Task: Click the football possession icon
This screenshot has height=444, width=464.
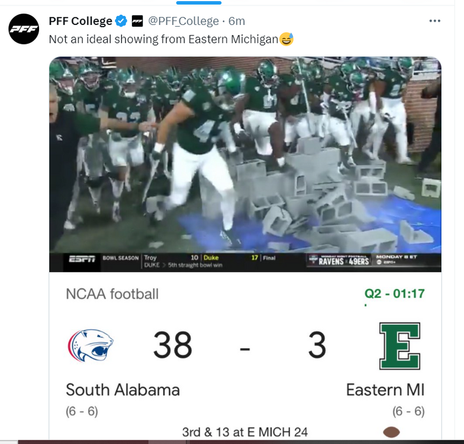Action: click(391, 432)
